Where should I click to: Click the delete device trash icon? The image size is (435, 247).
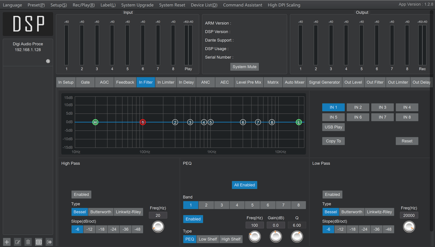click(28, 242)
